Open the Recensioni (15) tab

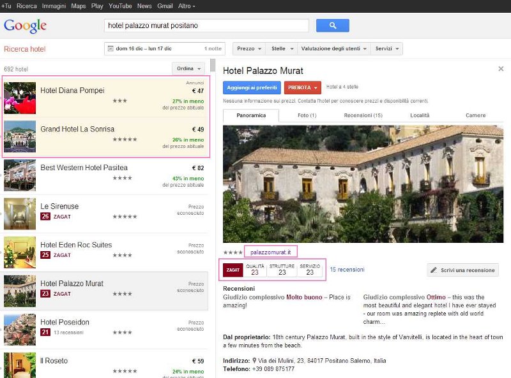point(363,115)
